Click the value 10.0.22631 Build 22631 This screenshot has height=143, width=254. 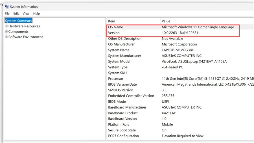click(x=180, y=33)
